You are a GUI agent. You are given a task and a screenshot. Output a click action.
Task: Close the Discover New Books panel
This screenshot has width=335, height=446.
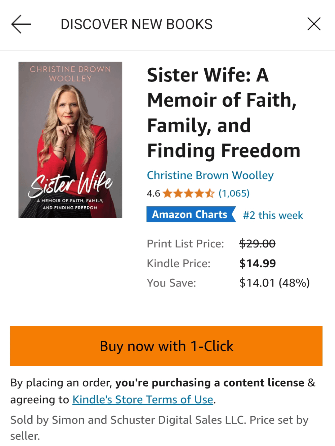click(314, 24)
